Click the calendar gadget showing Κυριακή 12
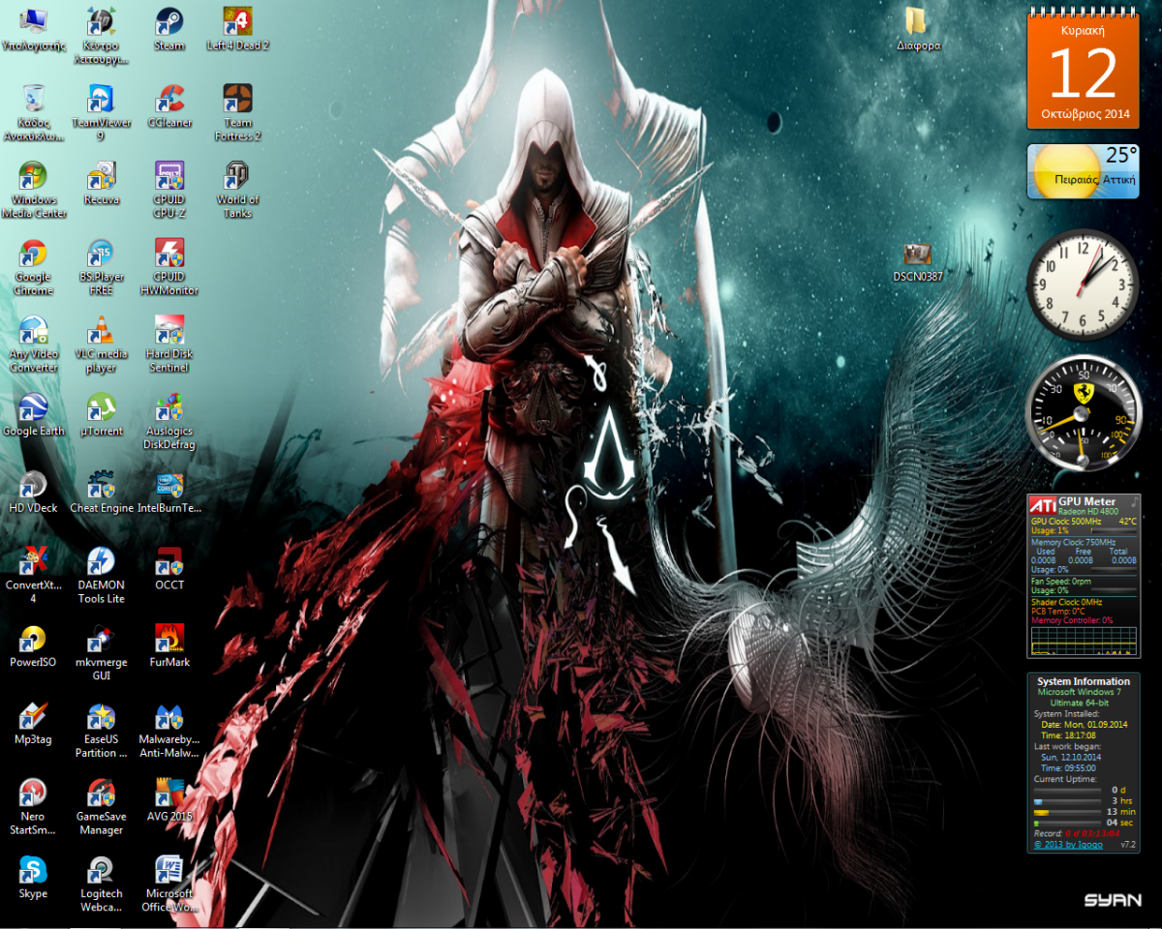Image resolution: width=1162 pixels, height=929 pixels. (1084, 71)
